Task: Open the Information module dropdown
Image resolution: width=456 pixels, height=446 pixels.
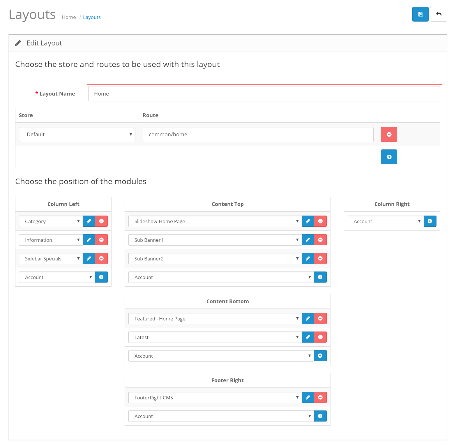Action: coord(51,240)
